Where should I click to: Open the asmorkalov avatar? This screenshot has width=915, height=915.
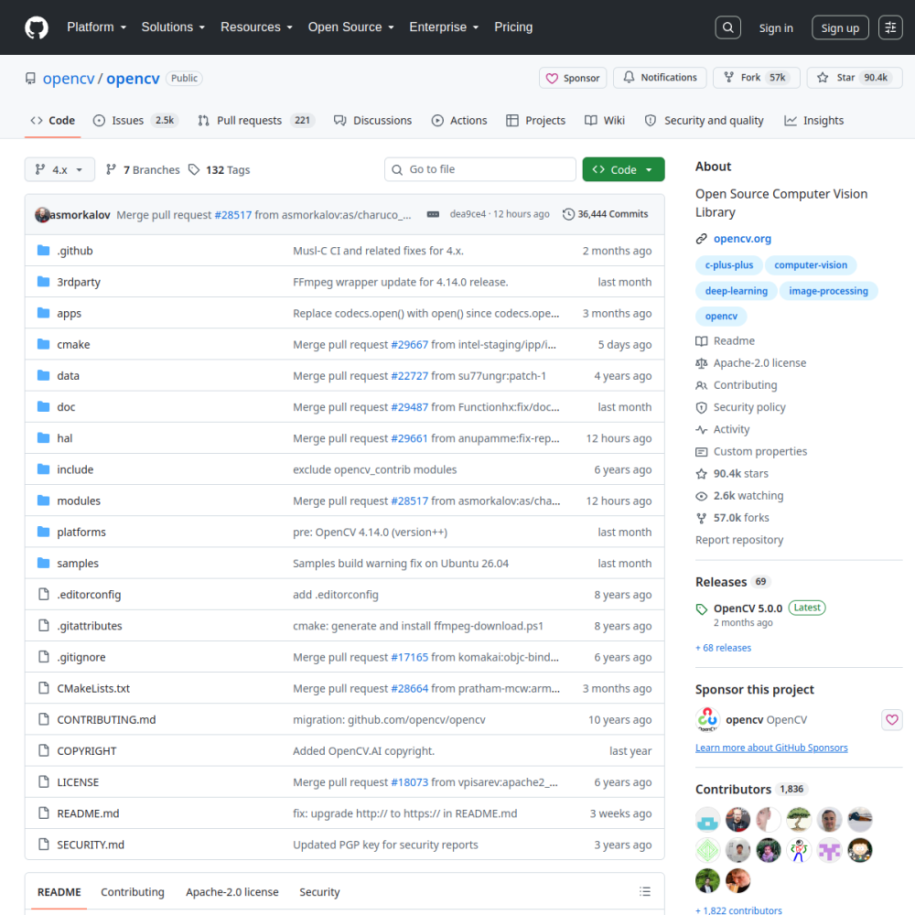42,215
